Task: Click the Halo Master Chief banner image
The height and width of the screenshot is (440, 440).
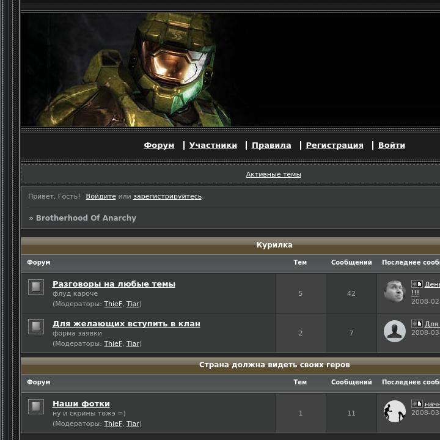Action: tap(230, 70)
